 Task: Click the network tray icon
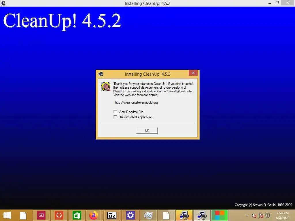pos(268,215)
